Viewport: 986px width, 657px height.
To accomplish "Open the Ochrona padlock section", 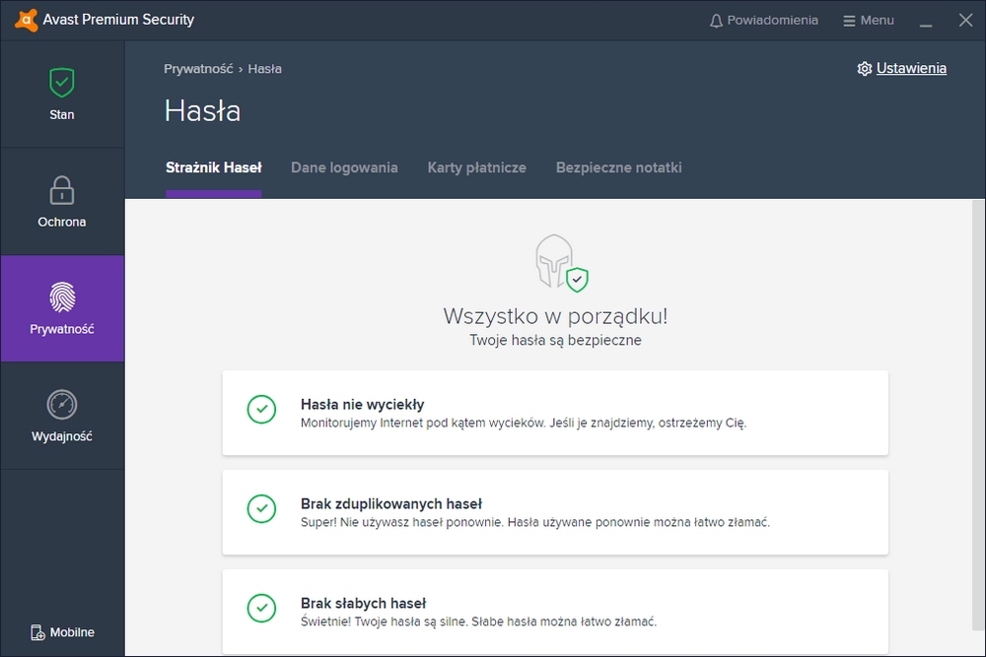I will pyautogui.click(x=61, y=189).
